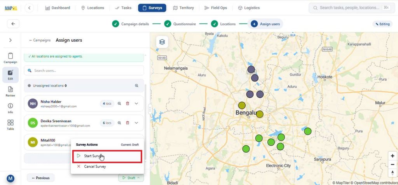Viewport: 398px width, 185px height.
Task: Click the MI avatar for Mitali100
Action: coord(33,142)
